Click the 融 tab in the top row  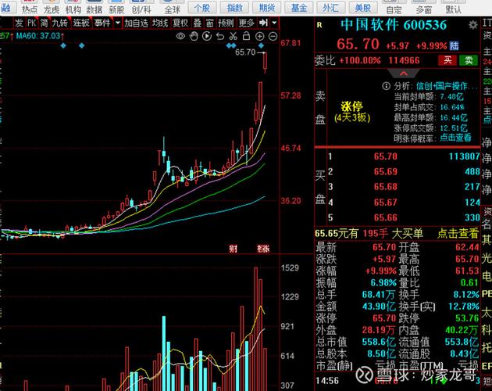pyautogui.click(x=5, y=8)
